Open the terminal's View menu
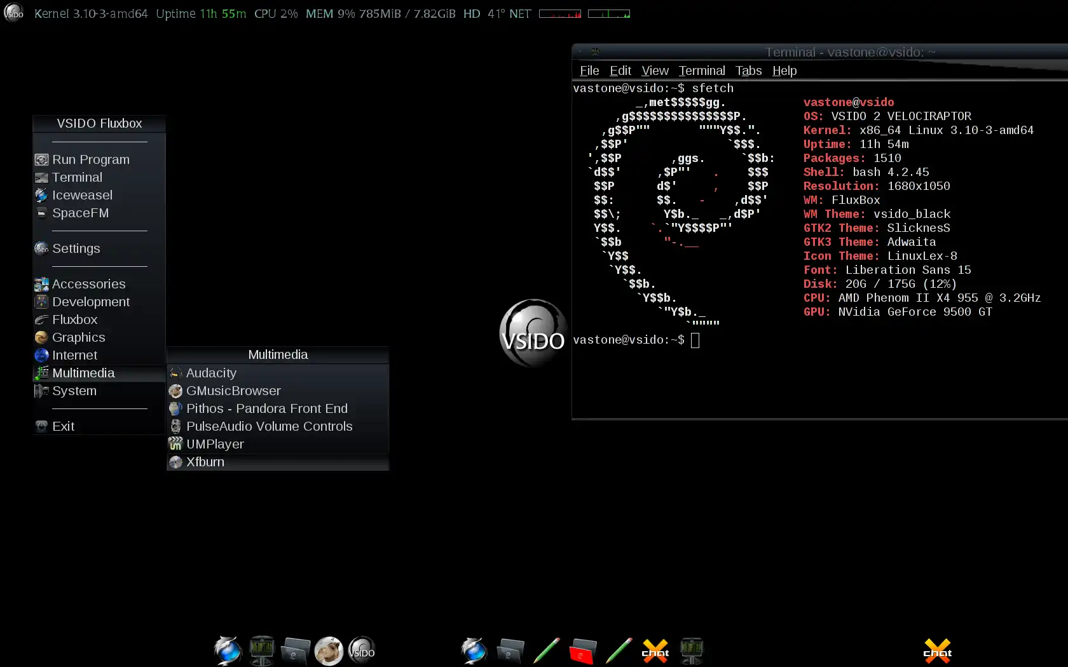The width and height of the screenshot is (1068, 667). point(655,71)
